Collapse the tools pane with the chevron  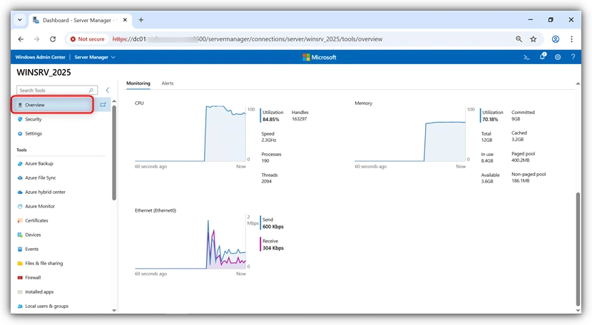[108, 90]
